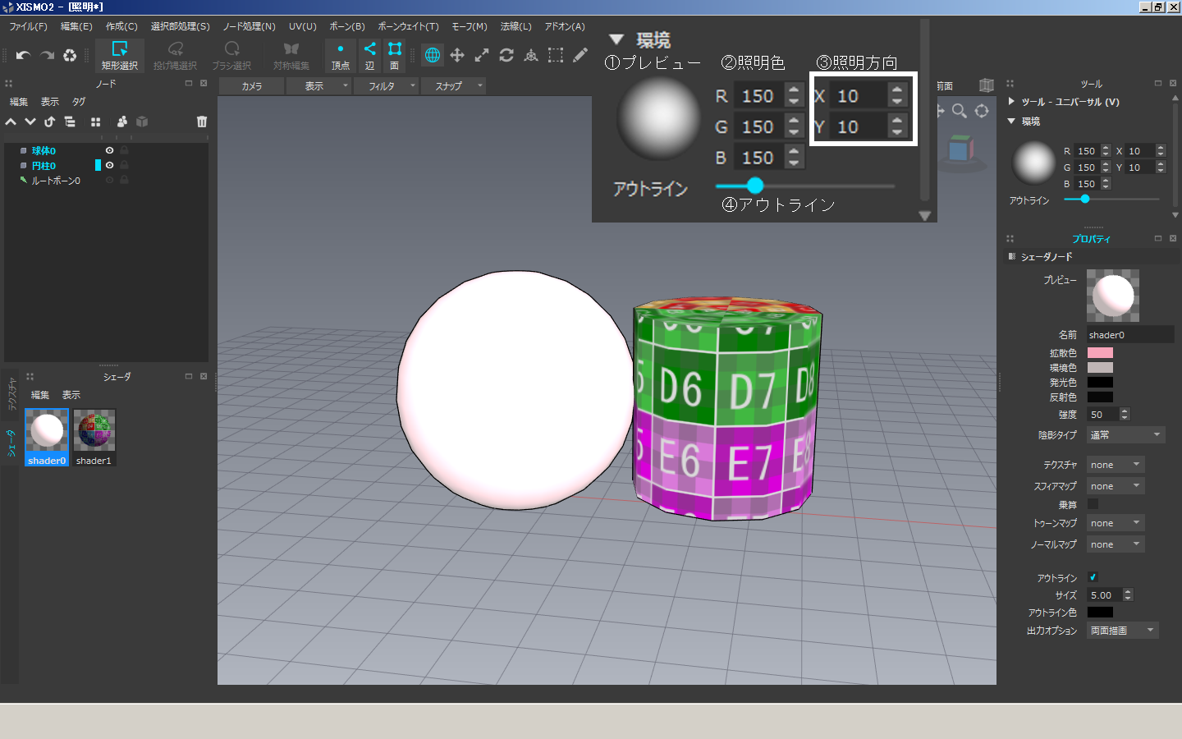Click the curved up-arrow node icon

click(50, 122)
